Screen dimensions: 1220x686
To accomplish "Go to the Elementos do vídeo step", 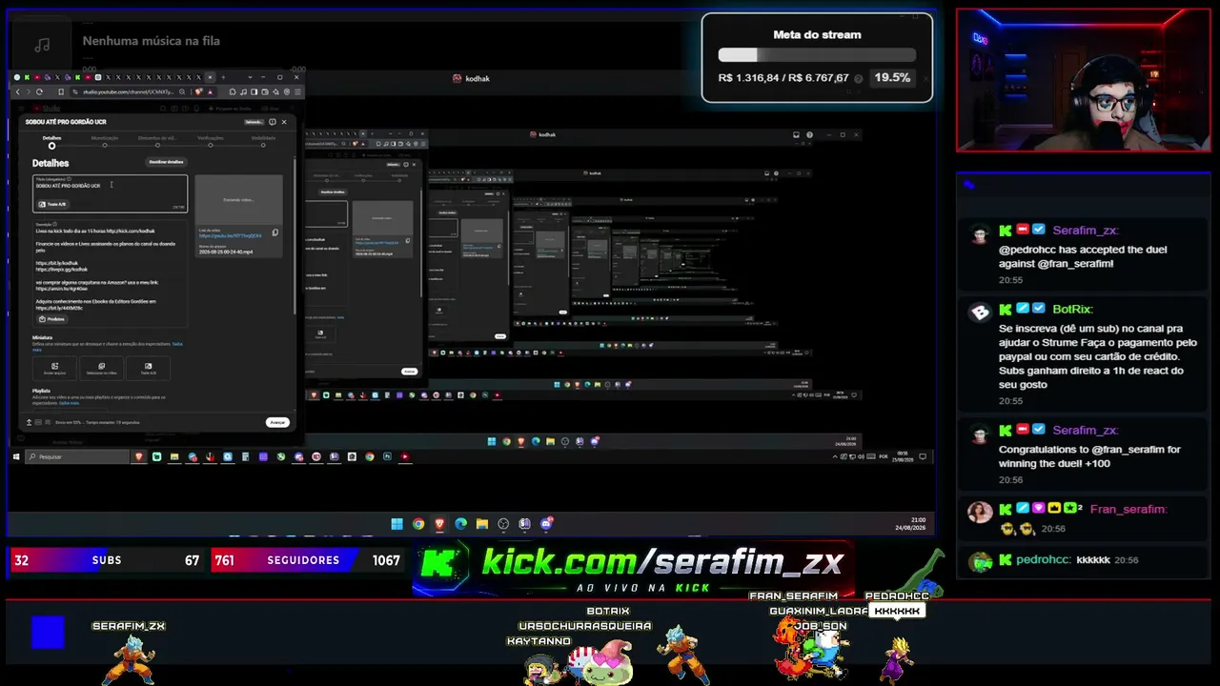I will (x=157, y=141).
